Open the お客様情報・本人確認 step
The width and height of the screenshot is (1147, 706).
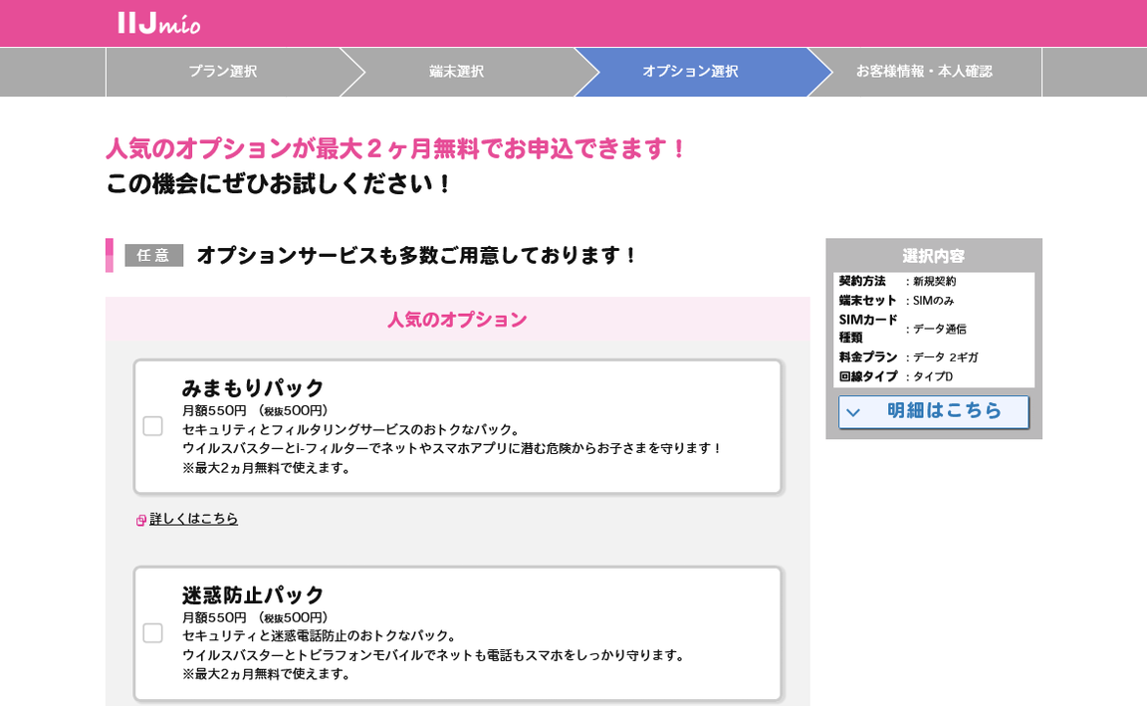(x=923, y=72)
